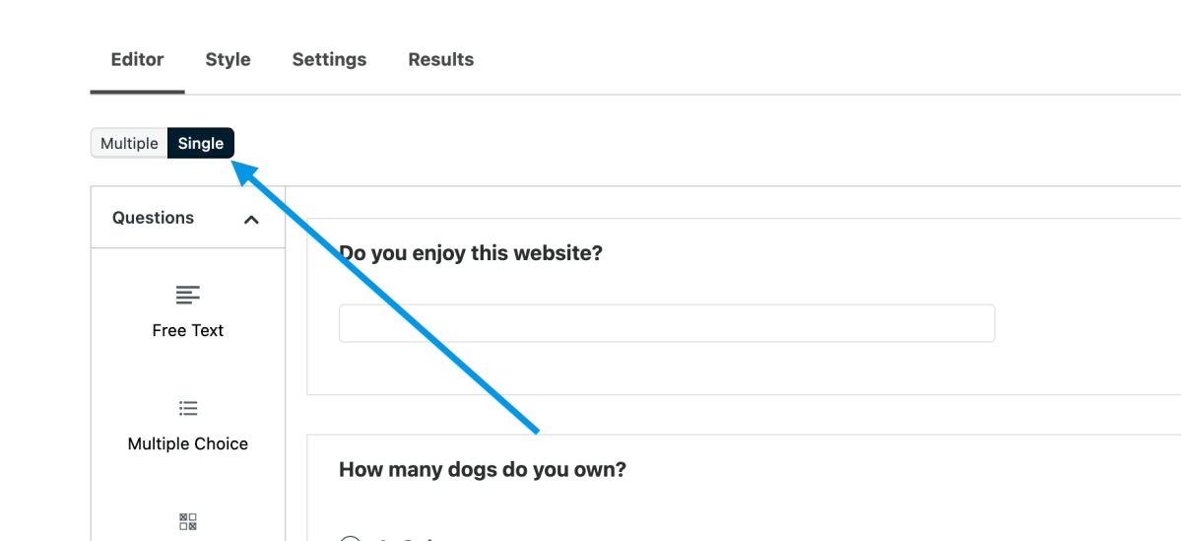Click the Free Text lines icon

(x=188, y=295)
